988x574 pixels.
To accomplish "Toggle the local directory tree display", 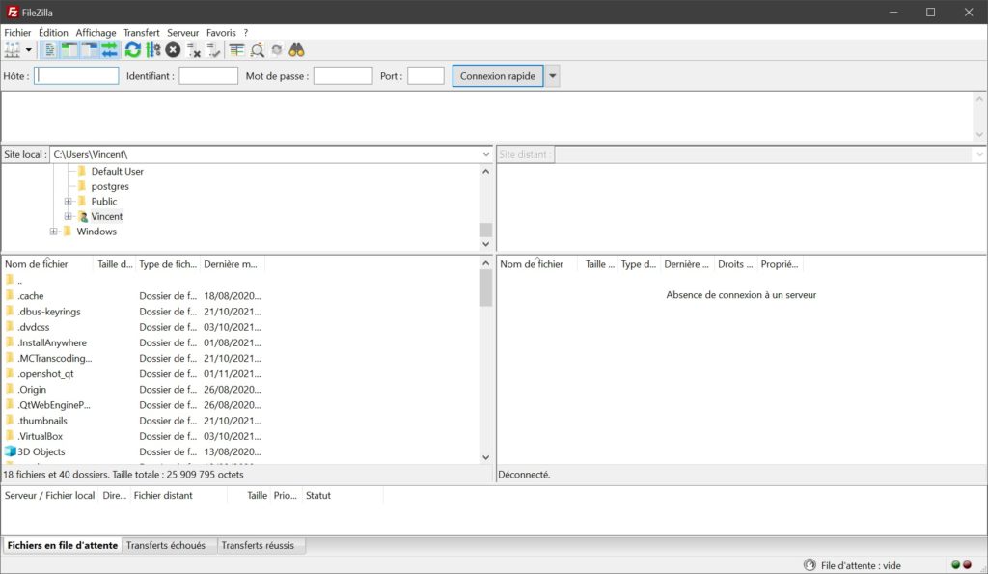I will point(69,50).
